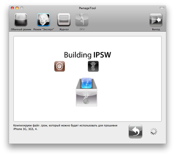Minimize the window using the yellow button
Image resolution: width=175 pixels, height=156 pixels.
pos(17,8)
